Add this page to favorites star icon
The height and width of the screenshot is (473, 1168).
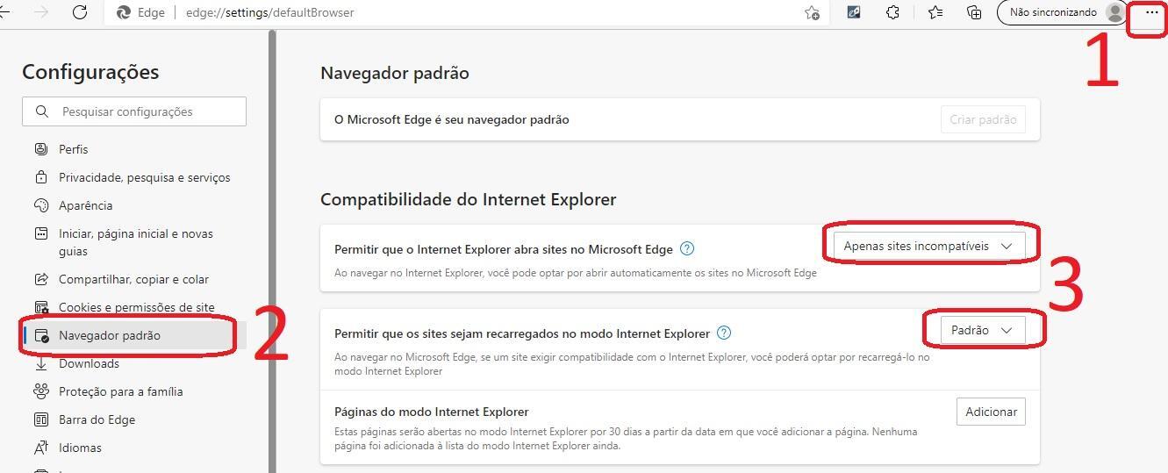coord(812,12)
